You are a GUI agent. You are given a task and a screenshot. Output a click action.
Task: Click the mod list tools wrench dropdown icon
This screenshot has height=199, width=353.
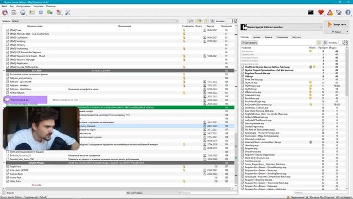[191, 21]
